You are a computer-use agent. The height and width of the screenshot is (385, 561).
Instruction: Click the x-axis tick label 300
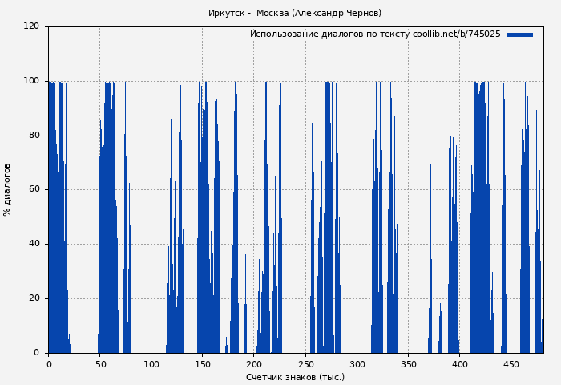click(x=357, y=364)
